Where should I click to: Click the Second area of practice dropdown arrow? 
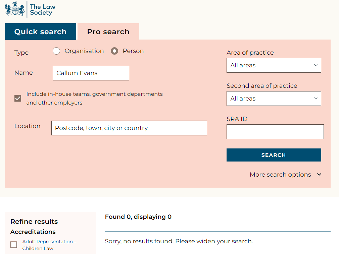click(316, 99)
